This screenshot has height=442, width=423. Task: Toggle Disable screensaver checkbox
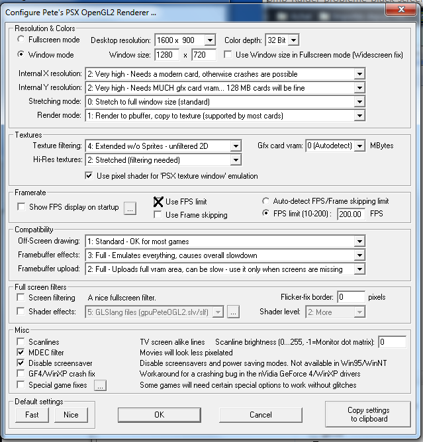[x=21, y=363]
